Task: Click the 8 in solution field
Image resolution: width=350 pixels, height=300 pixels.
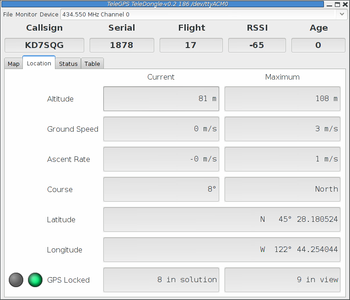Action: pyautogui.click(x=161, y=280)
